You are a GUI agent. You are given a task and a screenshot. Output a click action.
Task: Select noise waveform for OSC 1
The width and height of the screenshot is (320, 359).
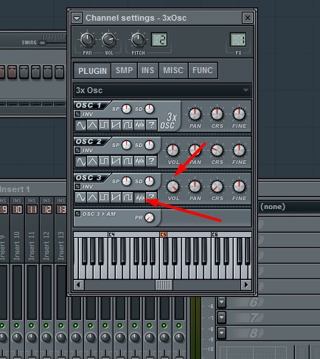tap(139, 125)
